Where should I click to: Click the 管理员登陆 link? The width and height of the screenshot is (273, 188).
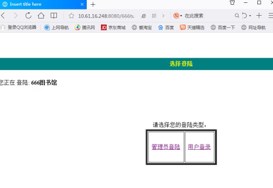coord(166,147)
